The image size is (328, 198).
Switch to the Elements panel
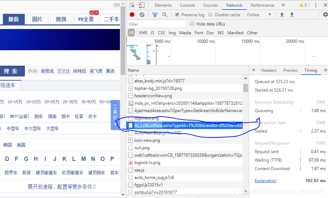tap(163, 5)
